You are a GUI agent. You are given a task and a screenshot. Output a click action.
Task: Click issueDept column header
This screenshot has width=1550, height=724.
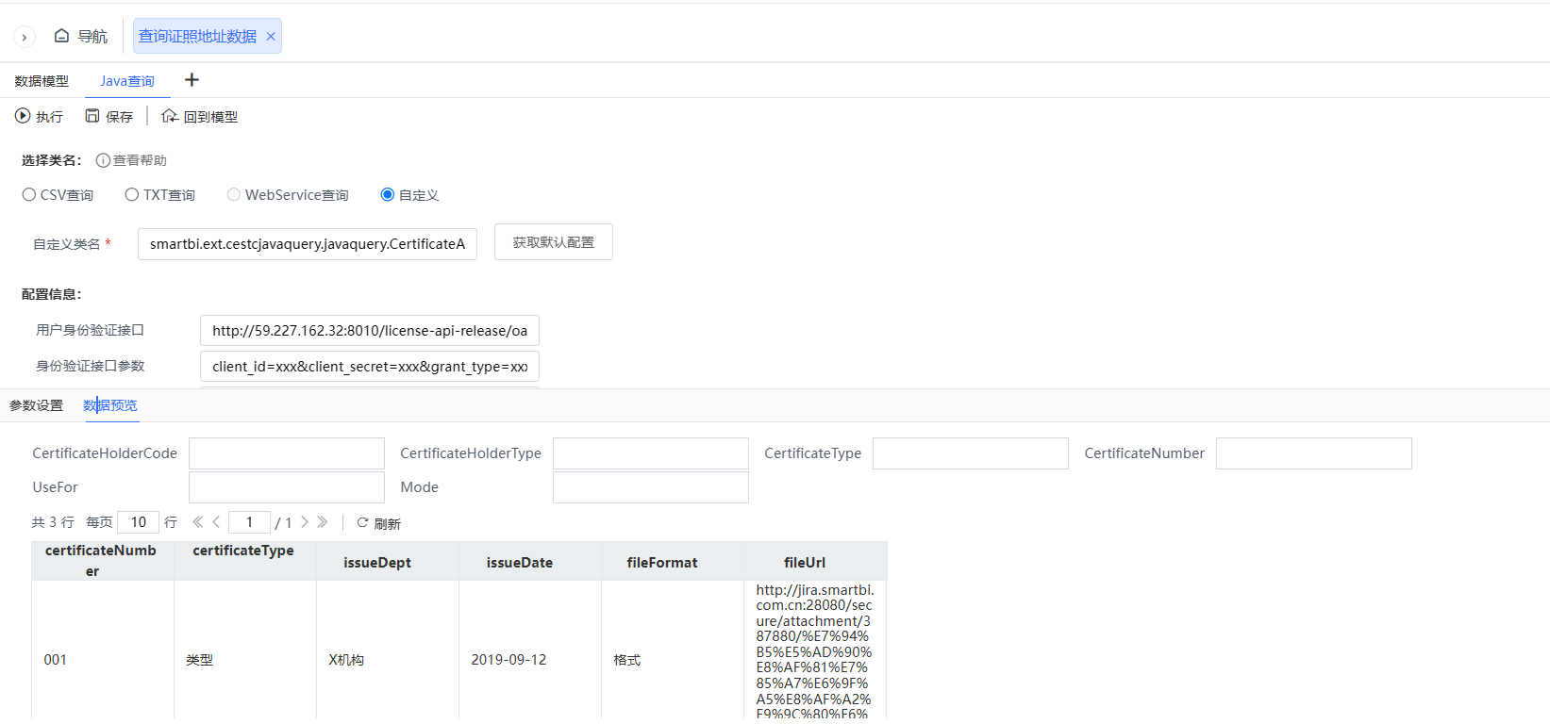(x=387, y=561)
